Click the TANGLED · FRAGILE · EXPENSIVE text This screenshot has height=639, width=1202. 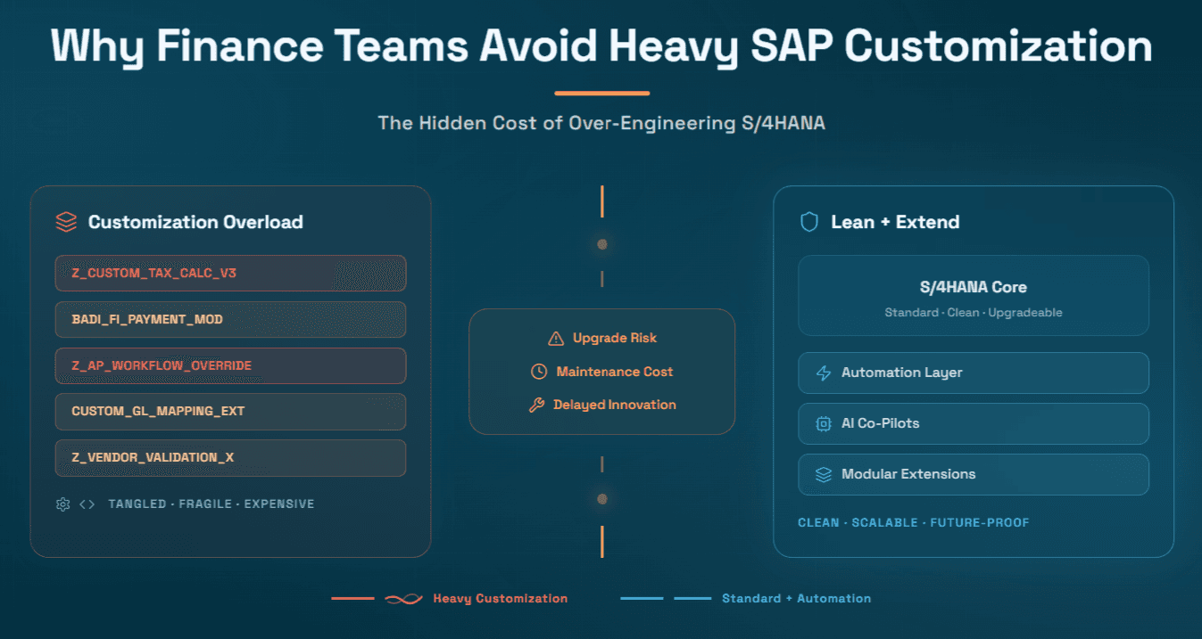(211, 504)
